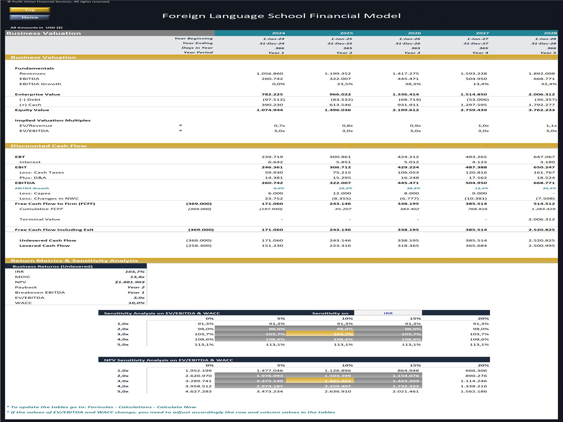Viewport: 563px width, 422px height.
Task: Click the 2025 Equity Value 1.496.036 cell
Action: coord(338,110)
